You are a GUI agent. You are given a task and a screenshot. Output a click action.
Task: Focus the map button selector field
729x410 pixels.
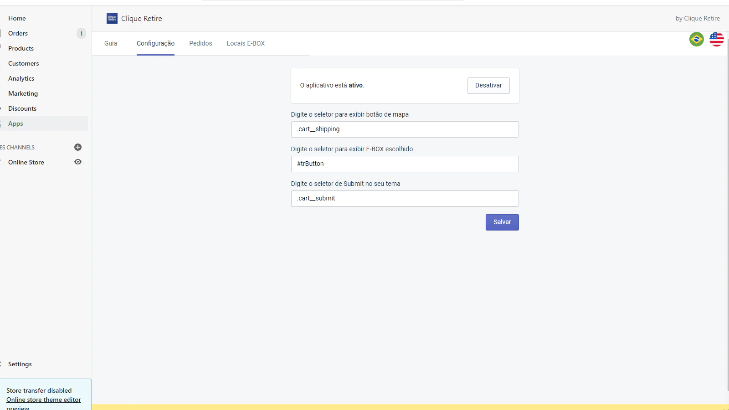405,129
